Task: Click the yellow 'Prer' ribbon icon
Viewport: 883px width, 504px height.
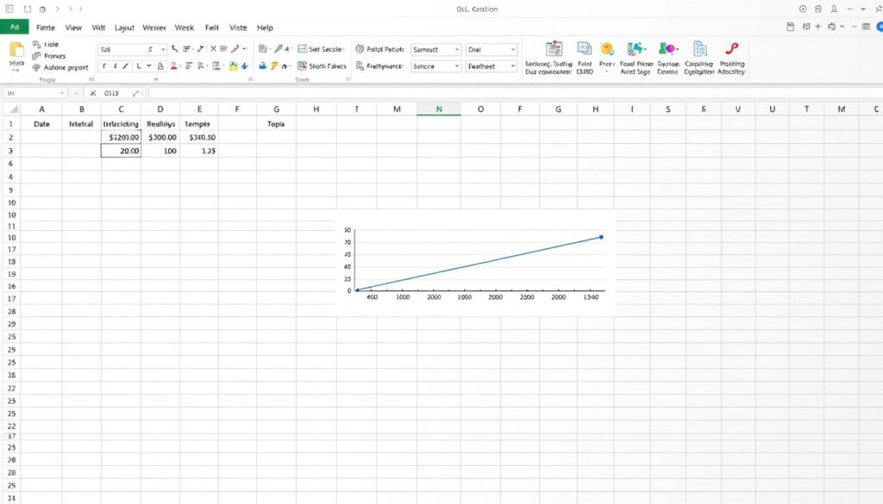Action: point(607,49)
